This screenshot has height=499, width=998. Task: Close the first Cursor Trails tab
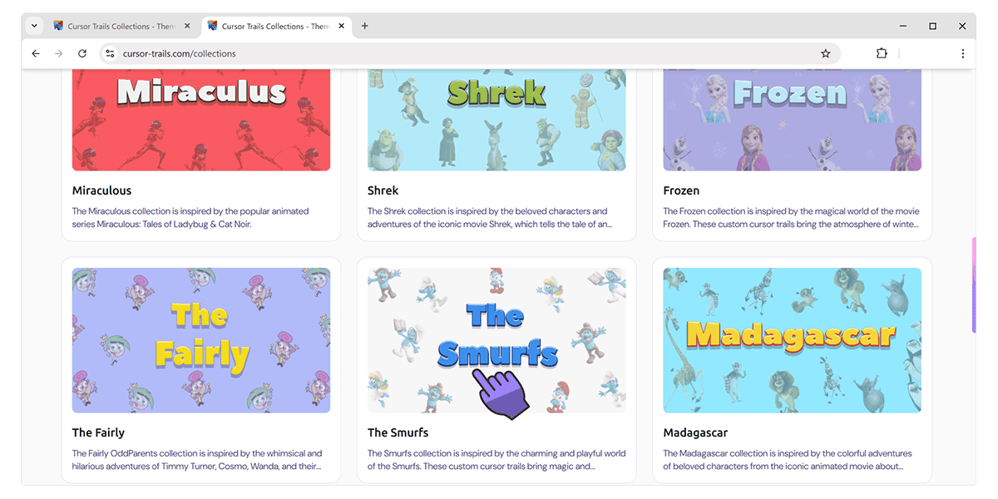pos(187,26)
